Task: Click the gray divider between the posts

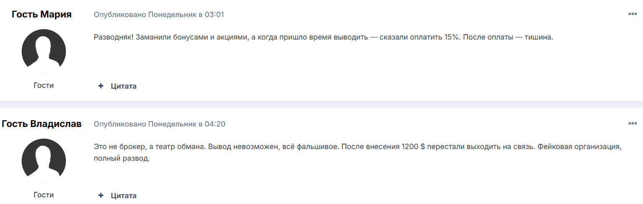Action: point(321,104)
